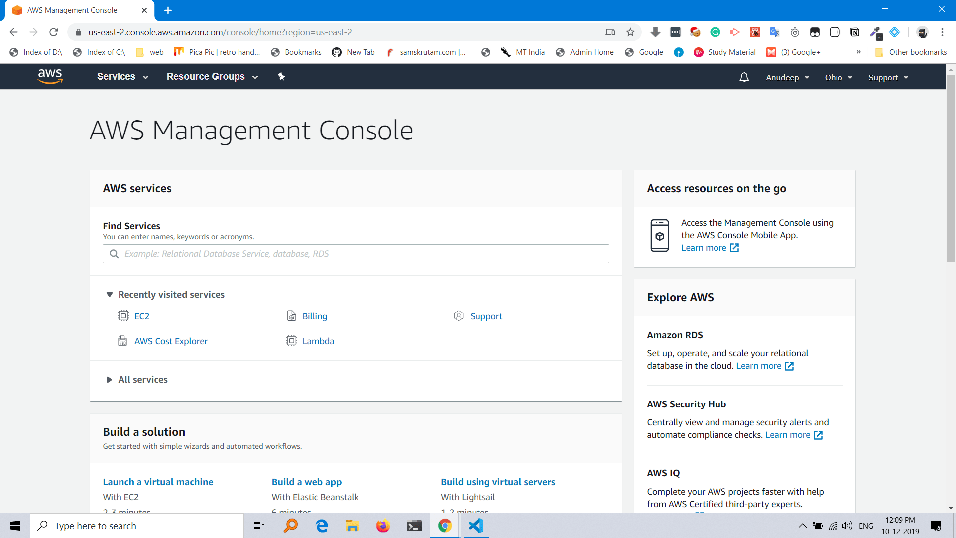Screen dimensions: 956x538
Task: Click the Billing document icon
Action: pos(291,316)
